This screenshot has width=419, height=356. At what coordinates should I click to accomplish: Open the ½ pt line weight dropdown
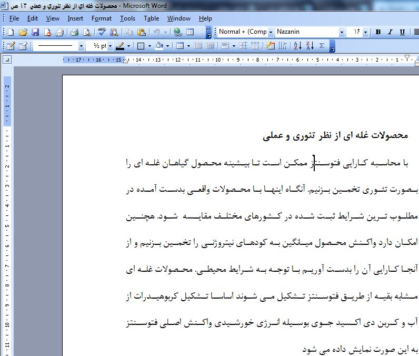click(x=110, y=46)
